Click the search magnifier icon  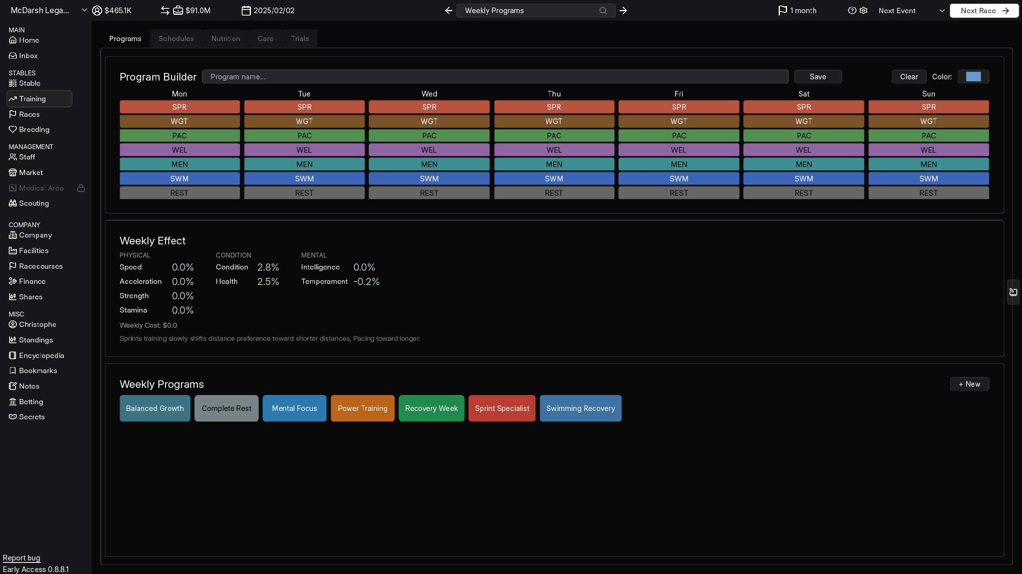click(x=603, y=11)
